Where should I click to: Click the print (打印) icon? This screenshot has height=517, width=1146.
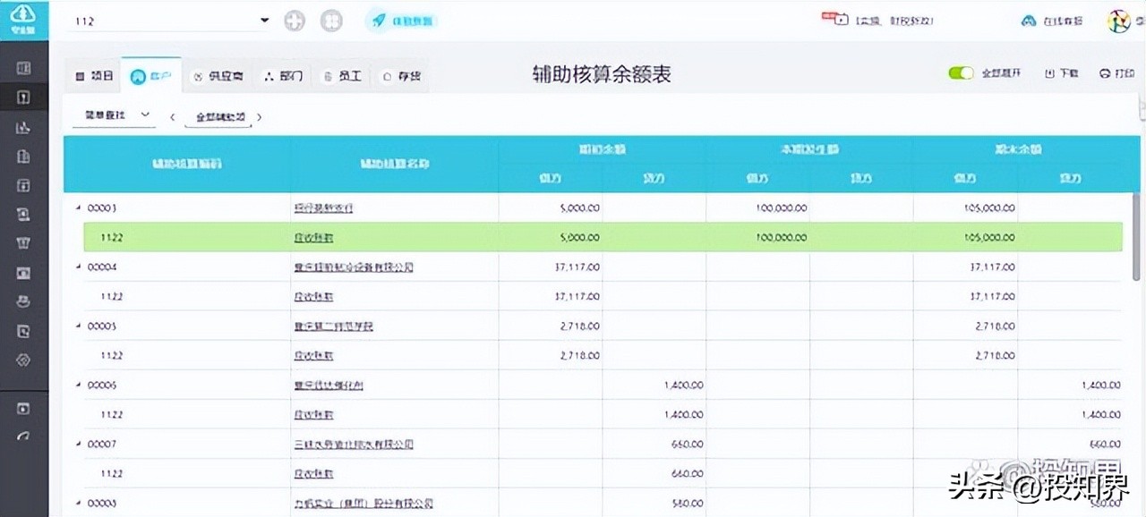pyautogui.click(x=1116, y=73)
